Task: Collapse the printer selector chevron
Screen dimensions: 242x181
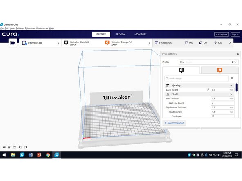Action: click(58, 43)
